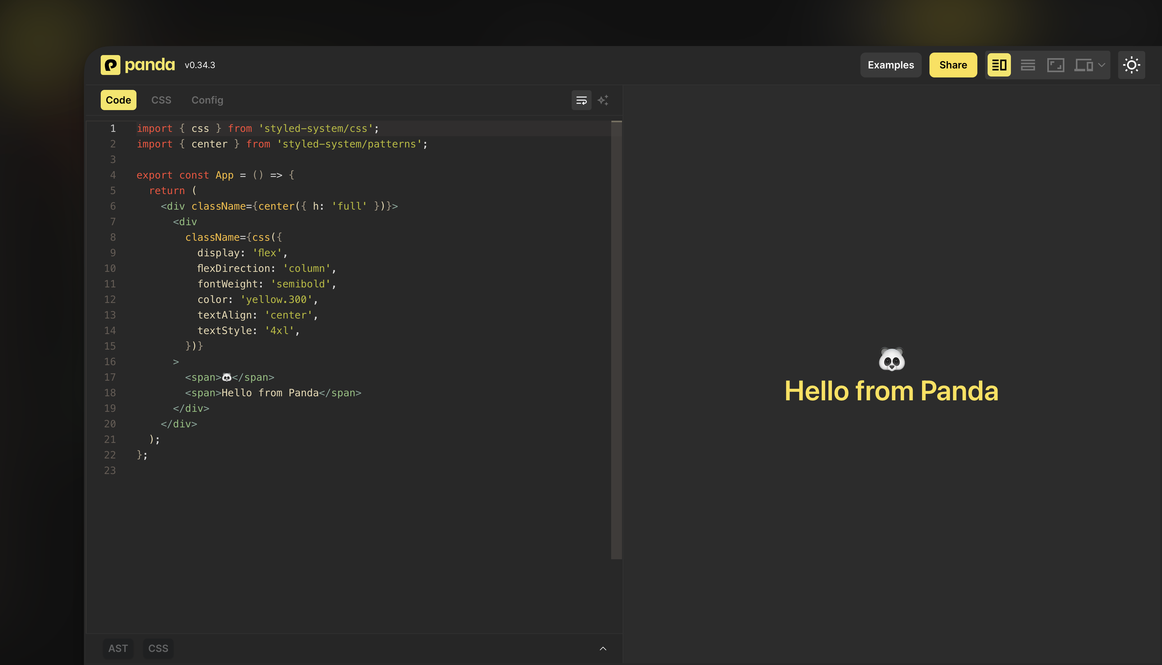
Task: Place cursor on 'styled-system/css' string
Action: click(316, 128)
